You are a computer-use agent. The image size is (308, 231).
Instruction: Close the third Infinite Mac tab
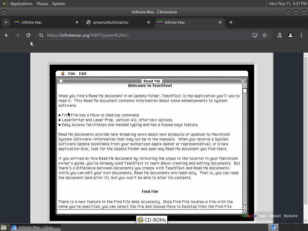click(220, 22)
